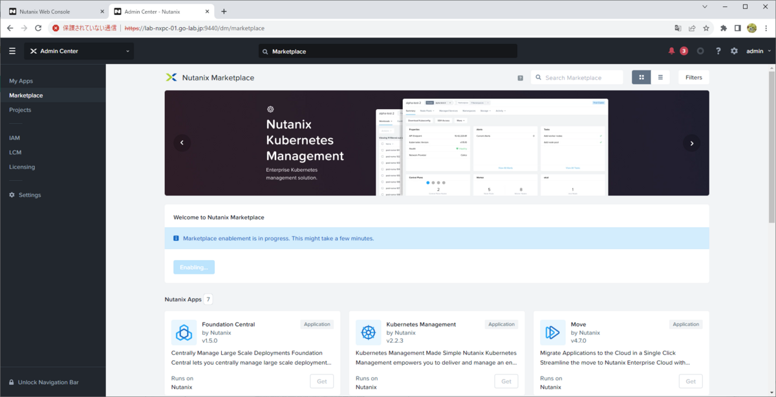Click Application tag on Kubernetes Management
Image resolution: width=776 pixels, height=397 pixels.
tap(501, 324)
